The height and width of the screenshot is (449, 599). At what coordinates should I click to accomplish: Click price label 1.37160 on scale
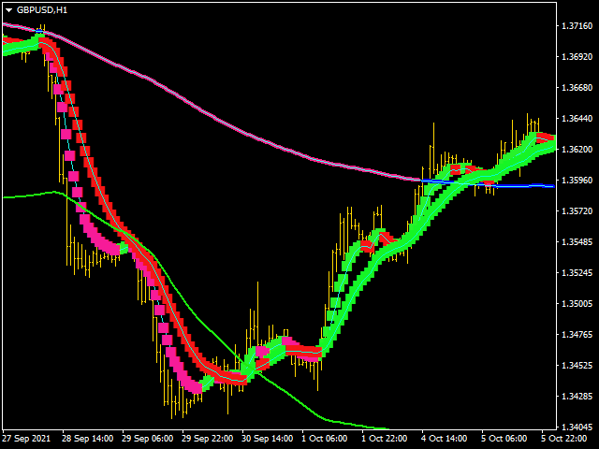pyautogui.click(x=577, y=26)
